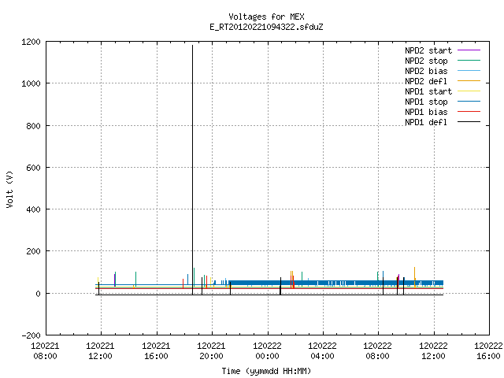Viewport: 504px width, 378px height.
Task: Click the 120221 12:00 x-axis label
Action: point(100,351)
